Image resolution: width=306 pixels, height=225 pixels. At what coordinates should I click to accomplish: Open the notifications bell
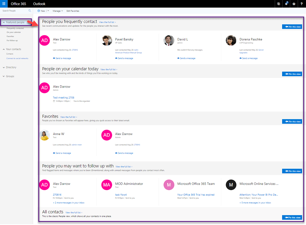286,4
